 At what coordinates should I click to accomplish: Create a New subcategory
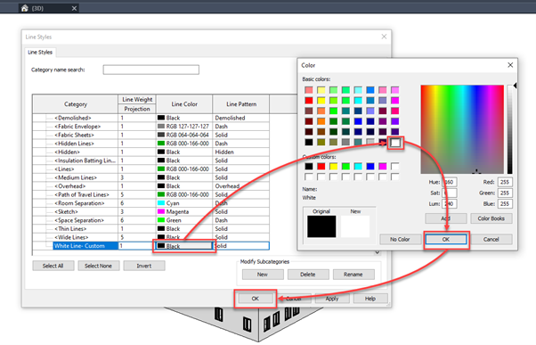tap(263, 275)
